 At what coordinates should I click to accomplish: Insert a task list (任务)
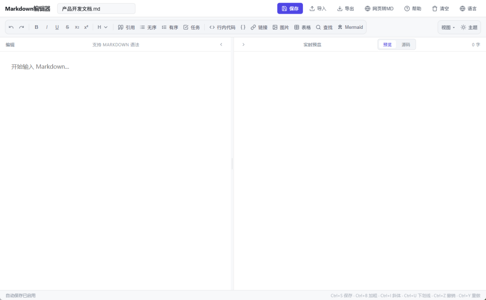point(192,27)
